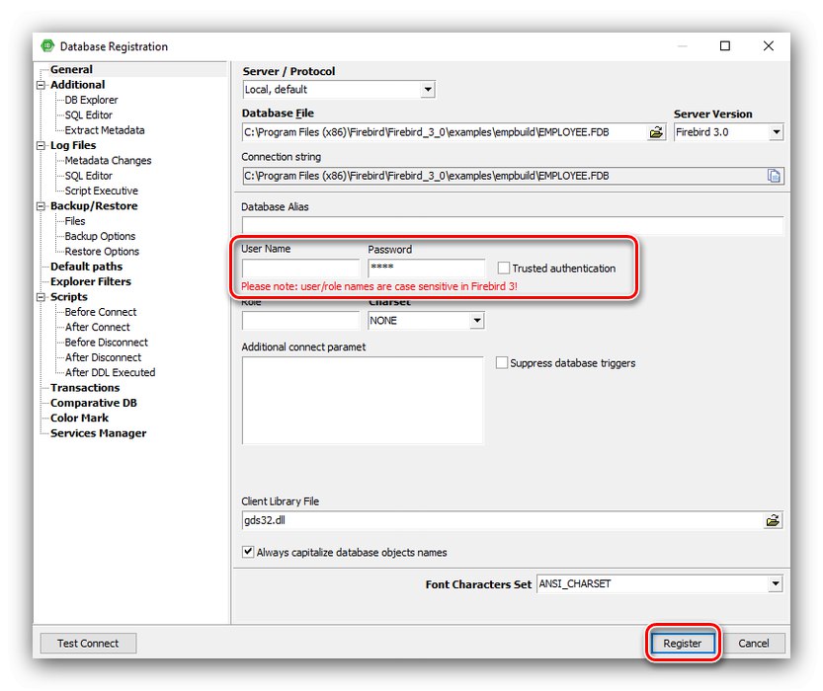Open the Font Characters Set dropdown
This screenshot has width=823, height=691.
click(776, 584)
